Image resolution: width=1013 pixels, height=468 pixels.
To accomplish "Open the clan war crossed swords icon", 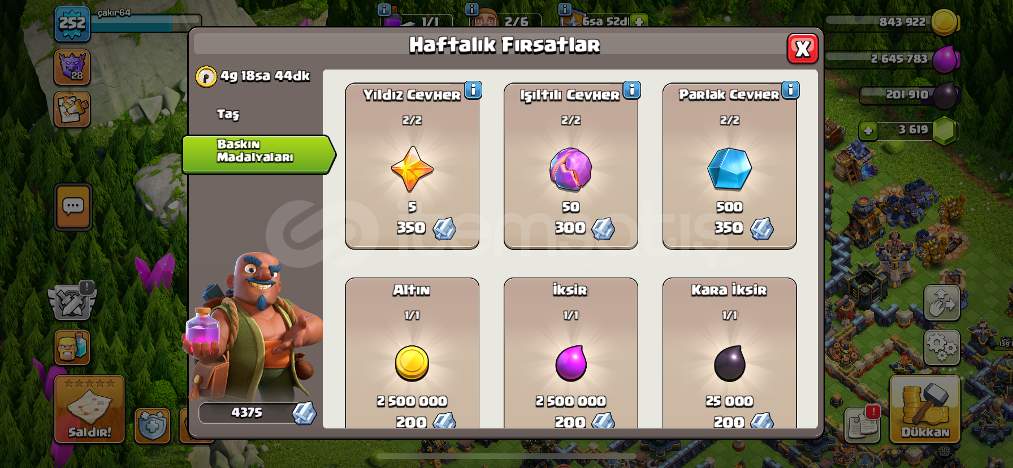I will (72, 301).
